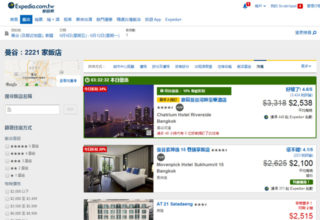
Task: Click the +VIP badge for Movenpick Hotel Sukhumvit 15
Action: 161,157
